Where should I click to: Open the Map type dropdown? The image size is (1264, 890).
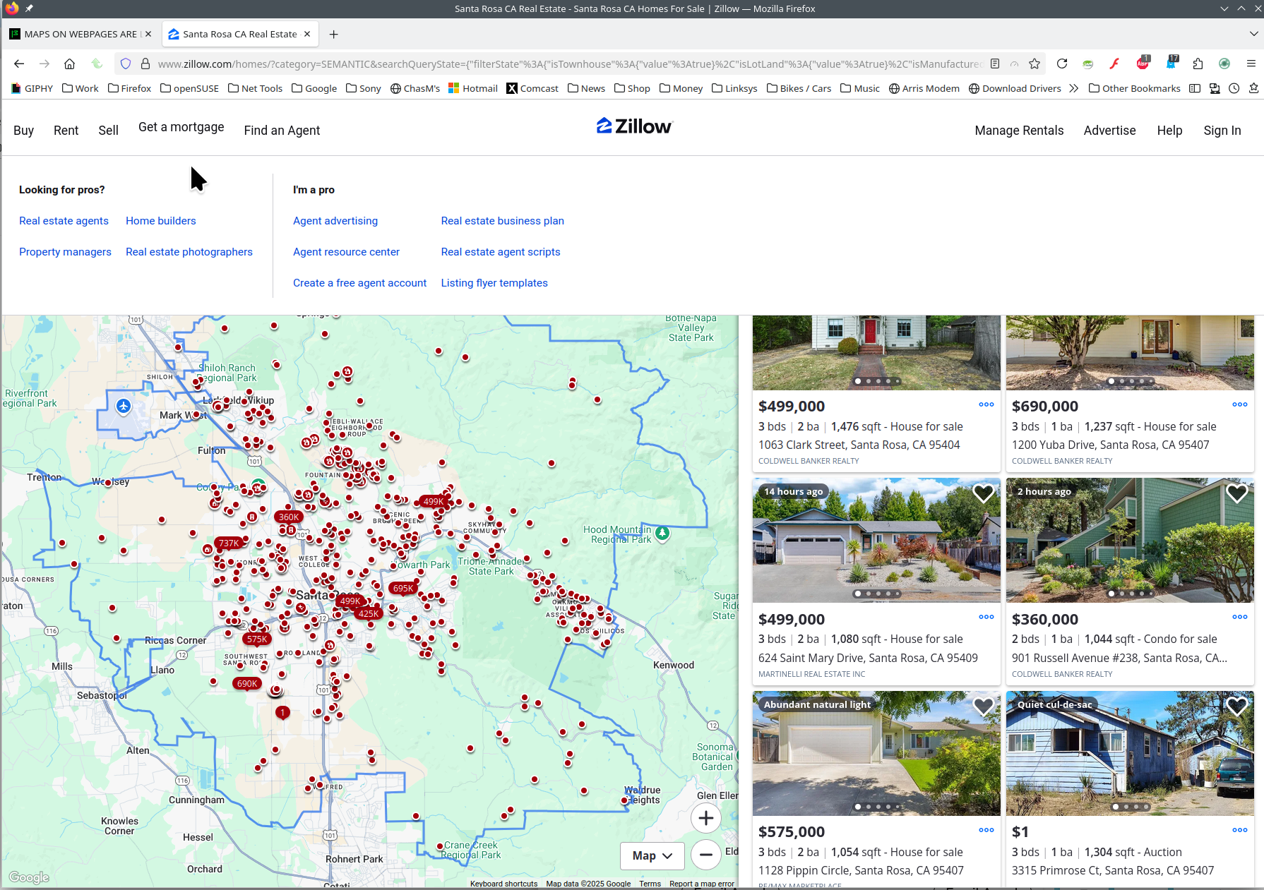[x=652, y=855]
